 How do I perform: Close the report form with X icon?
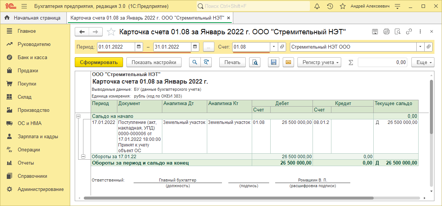tap(431, 32)
